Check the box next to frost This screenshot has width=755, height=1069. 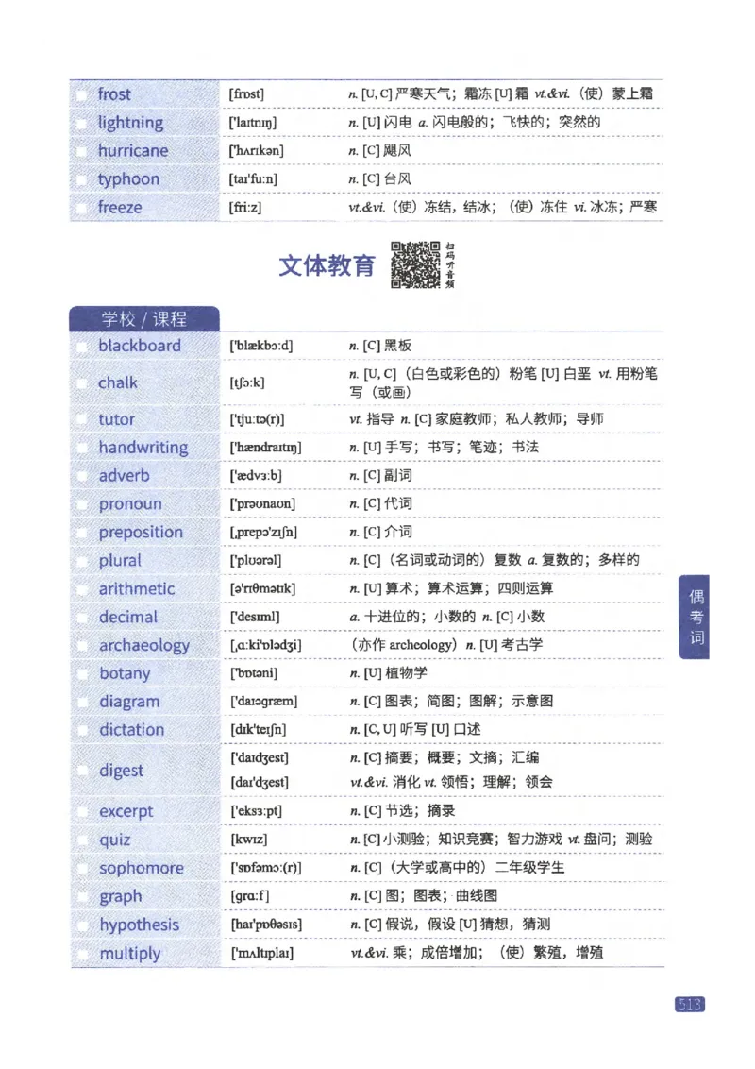[81, 93]
